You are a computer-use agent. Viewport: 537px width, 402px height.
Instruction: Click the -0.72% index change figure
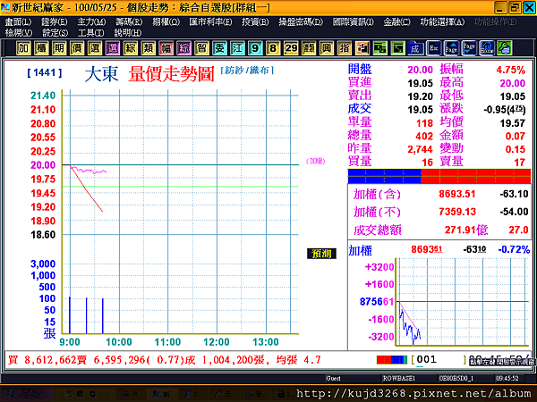pyautogui.click(x=514, y=249)
